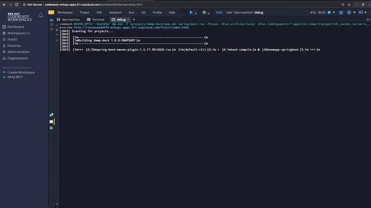The width and height of the screenshot is (371, 208).
Task: Bookmark page with the star icon
Action: point(349,5)
